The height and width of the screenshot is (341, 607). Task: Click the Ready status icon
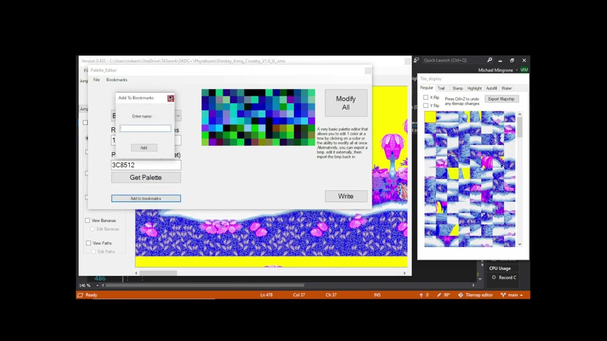tap(80, 295)
